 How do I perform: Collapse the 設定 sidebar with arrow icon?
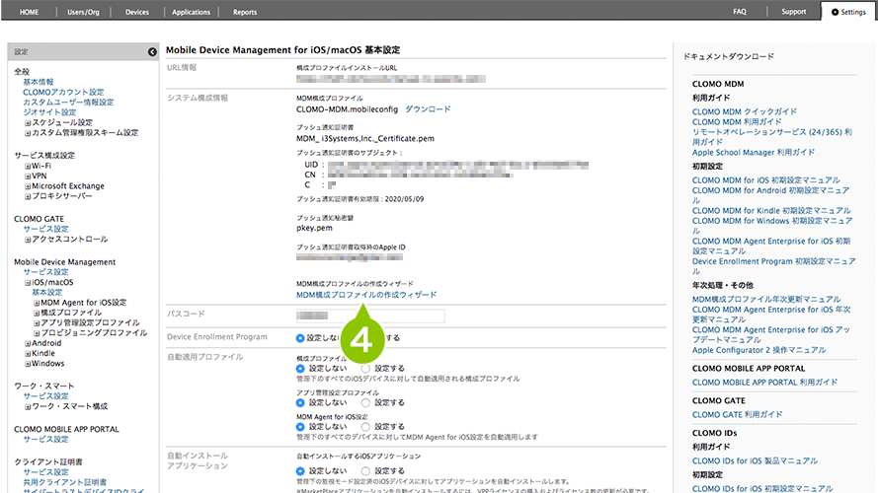pyautogui.click(x=152, y=52)
